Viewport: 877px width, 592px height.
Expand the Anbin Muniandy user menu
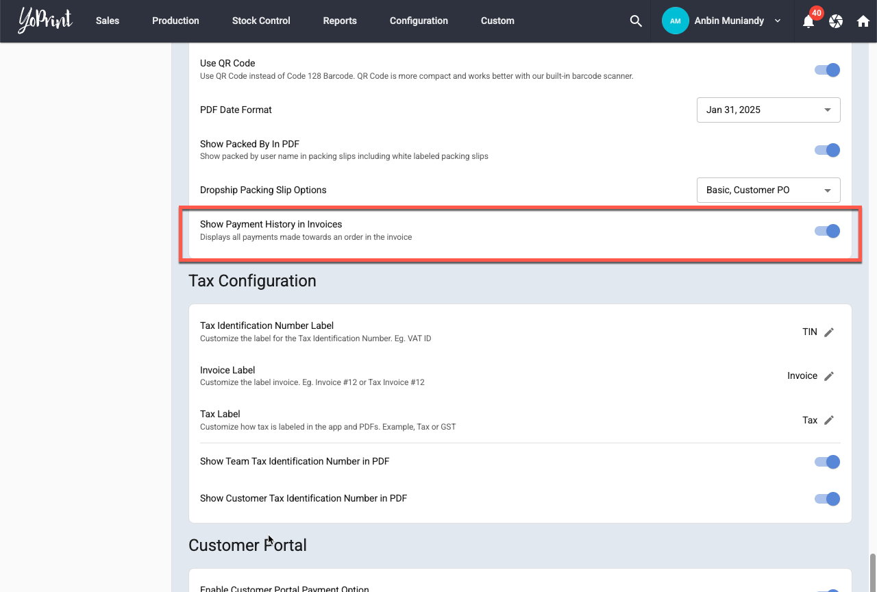[x=778, y=21]
